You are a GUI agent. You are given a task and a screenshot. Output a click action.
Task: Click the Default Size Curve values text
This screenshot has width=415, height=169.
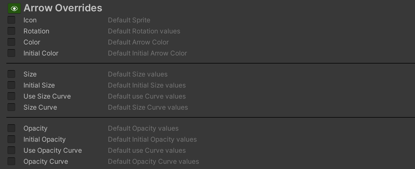[148, 107]
